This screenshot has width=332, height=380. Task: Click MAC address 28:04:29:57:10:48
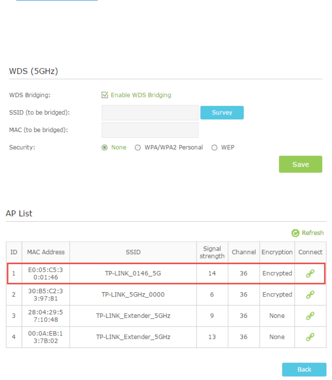[x=46, y=316]
